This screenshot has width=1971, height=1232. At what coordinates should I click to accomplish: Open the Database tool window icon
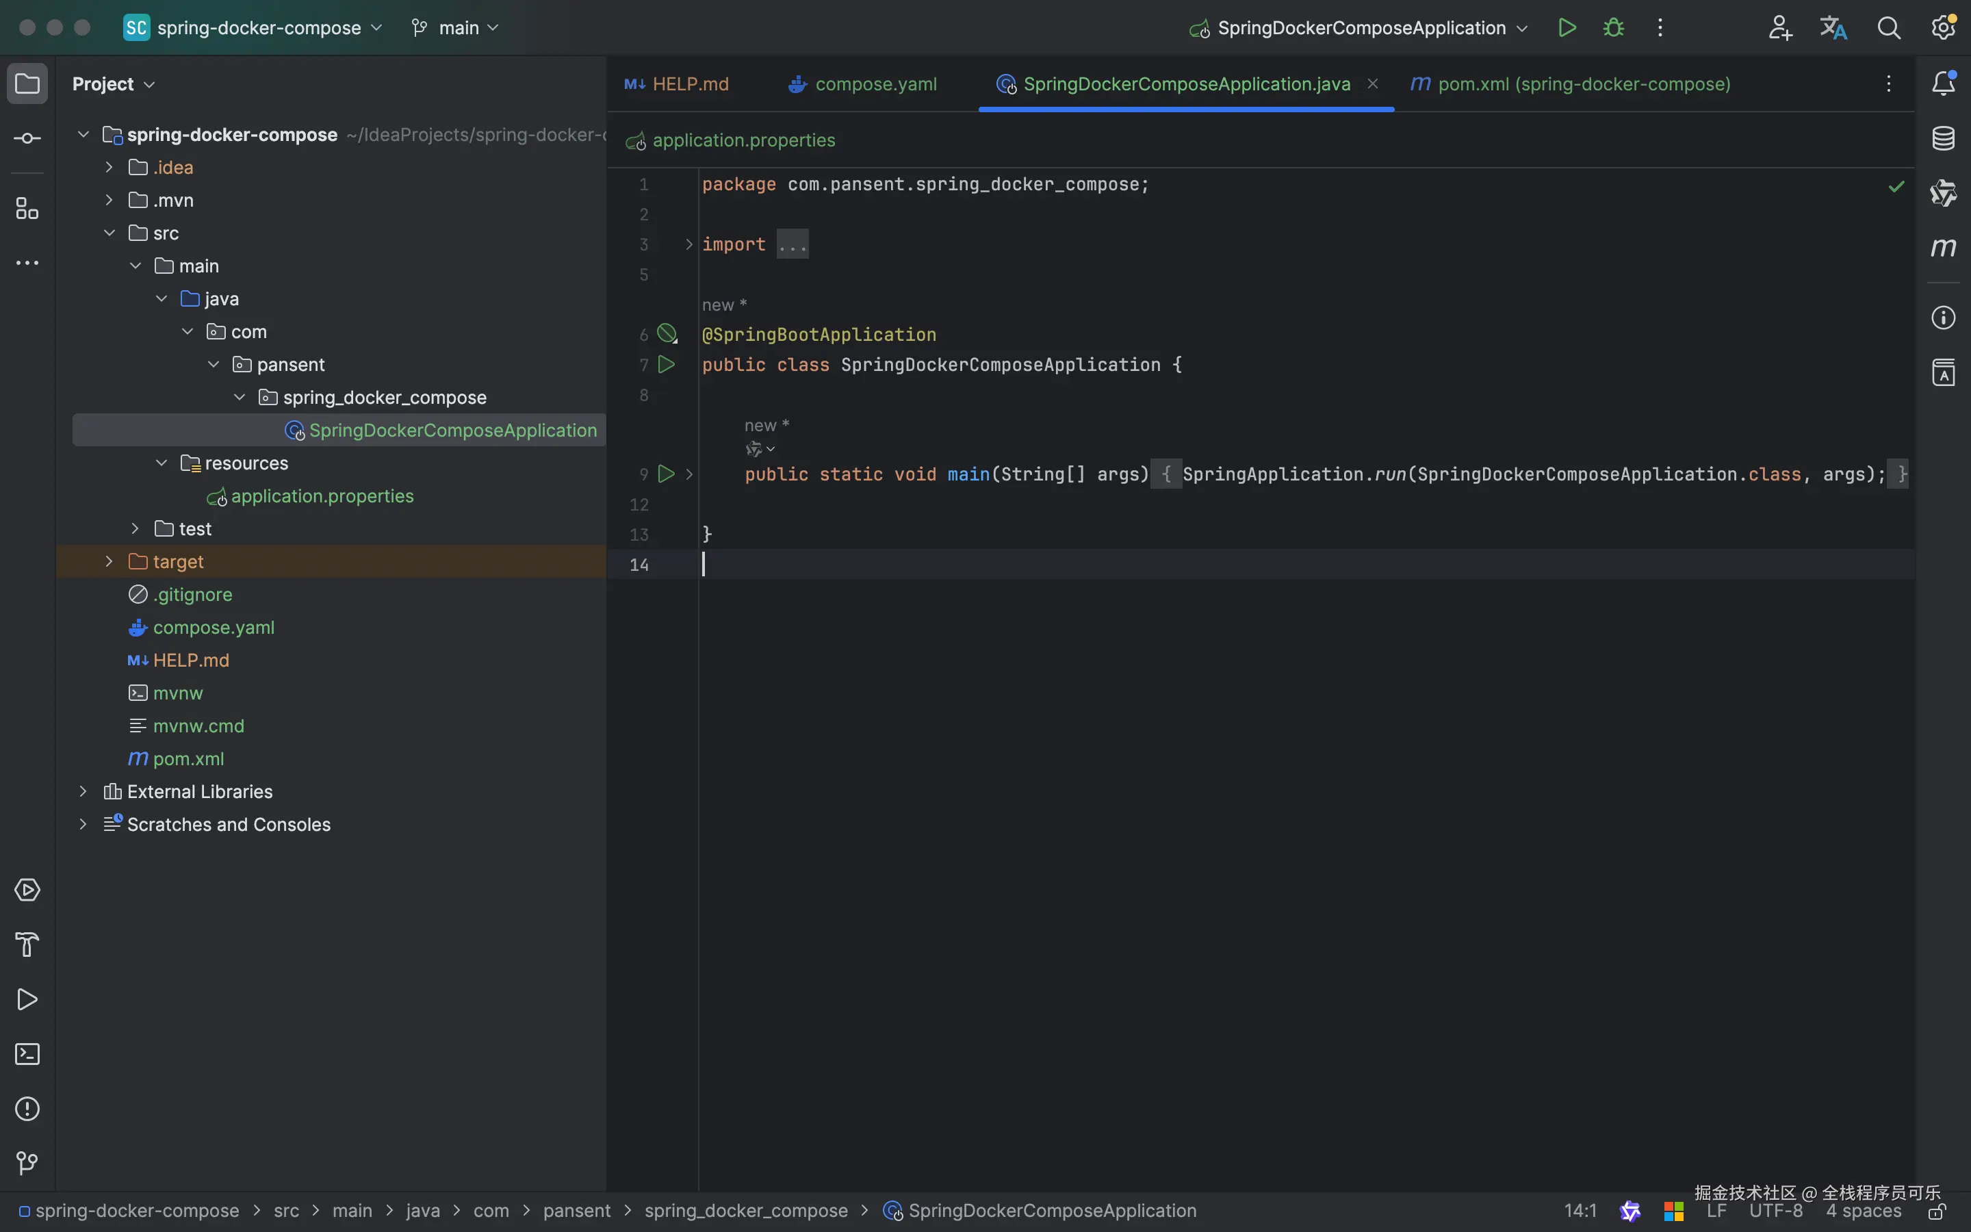1944,138
